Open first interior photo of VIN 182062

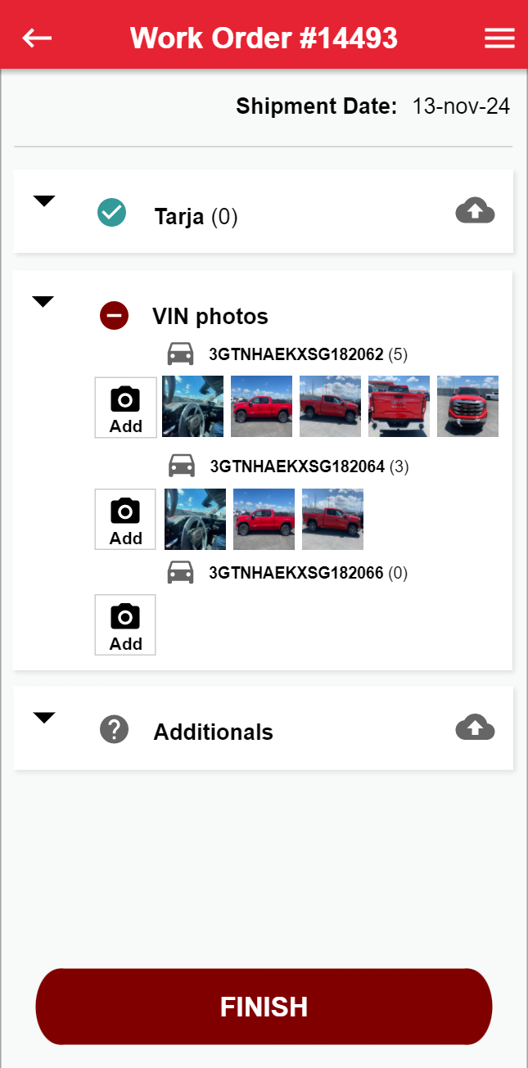click(x=193, y=406)
